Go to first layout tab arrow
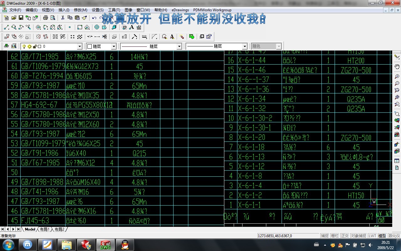Image resolution: width=401 pixels, height=251 pixels. (3, 229)
